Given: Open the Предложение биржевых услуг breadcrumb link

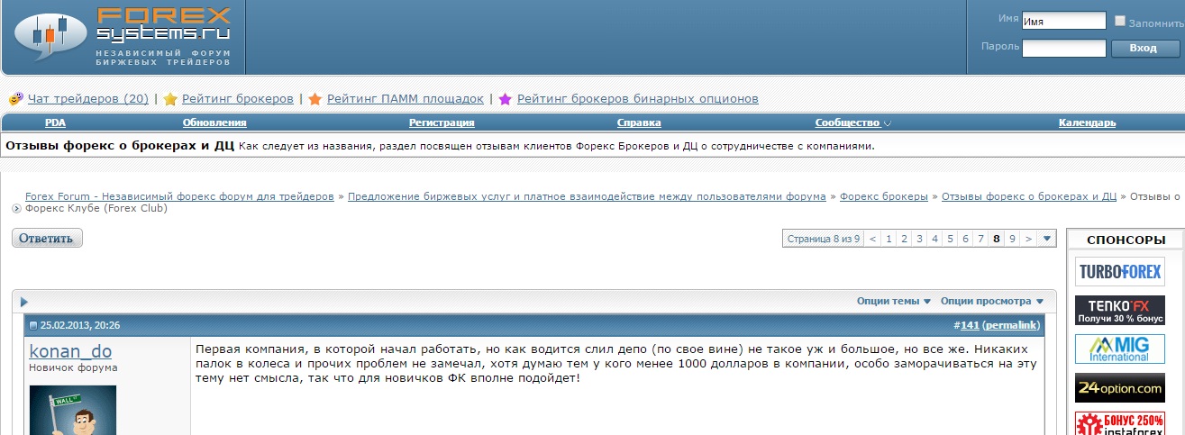Looking at the screenshot, I should click(x=587, y=196).
